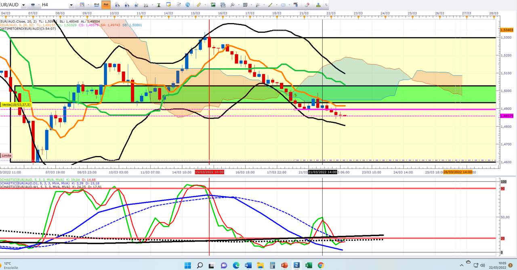The image size is (517, 270).
Task: Click the 15/03/2022 10:00 red date marker
Action: [209, 172]
